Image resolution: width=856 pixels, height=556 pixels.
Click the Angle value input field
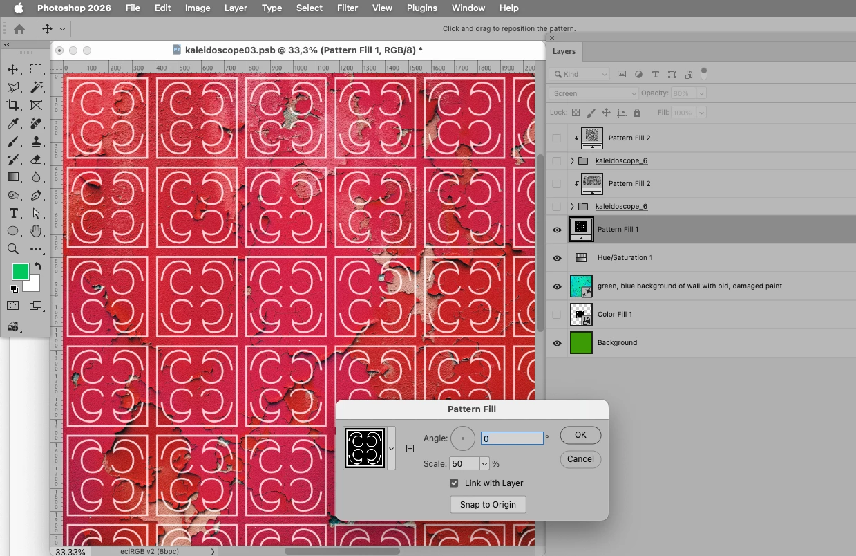[512, 438]
